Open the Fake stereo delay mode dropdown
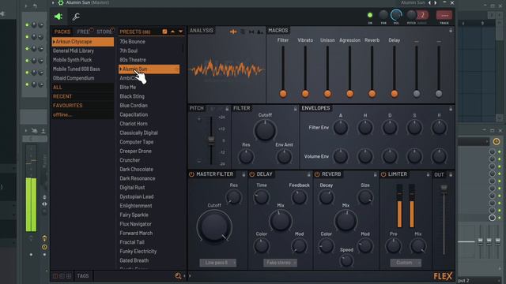 point(280,263)
